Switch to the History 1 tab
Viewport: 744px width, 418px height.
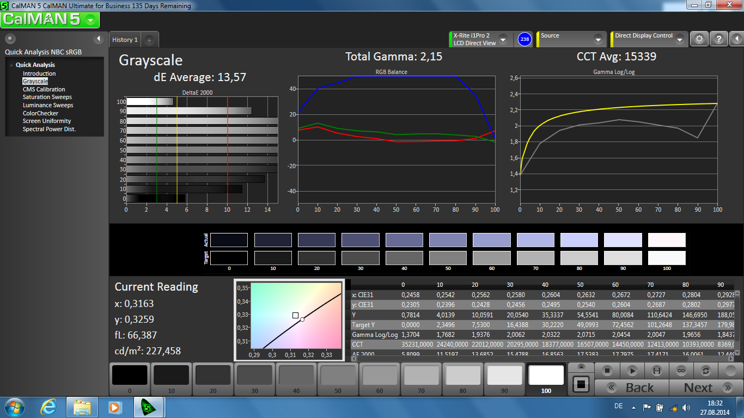[x=125, y=40]
